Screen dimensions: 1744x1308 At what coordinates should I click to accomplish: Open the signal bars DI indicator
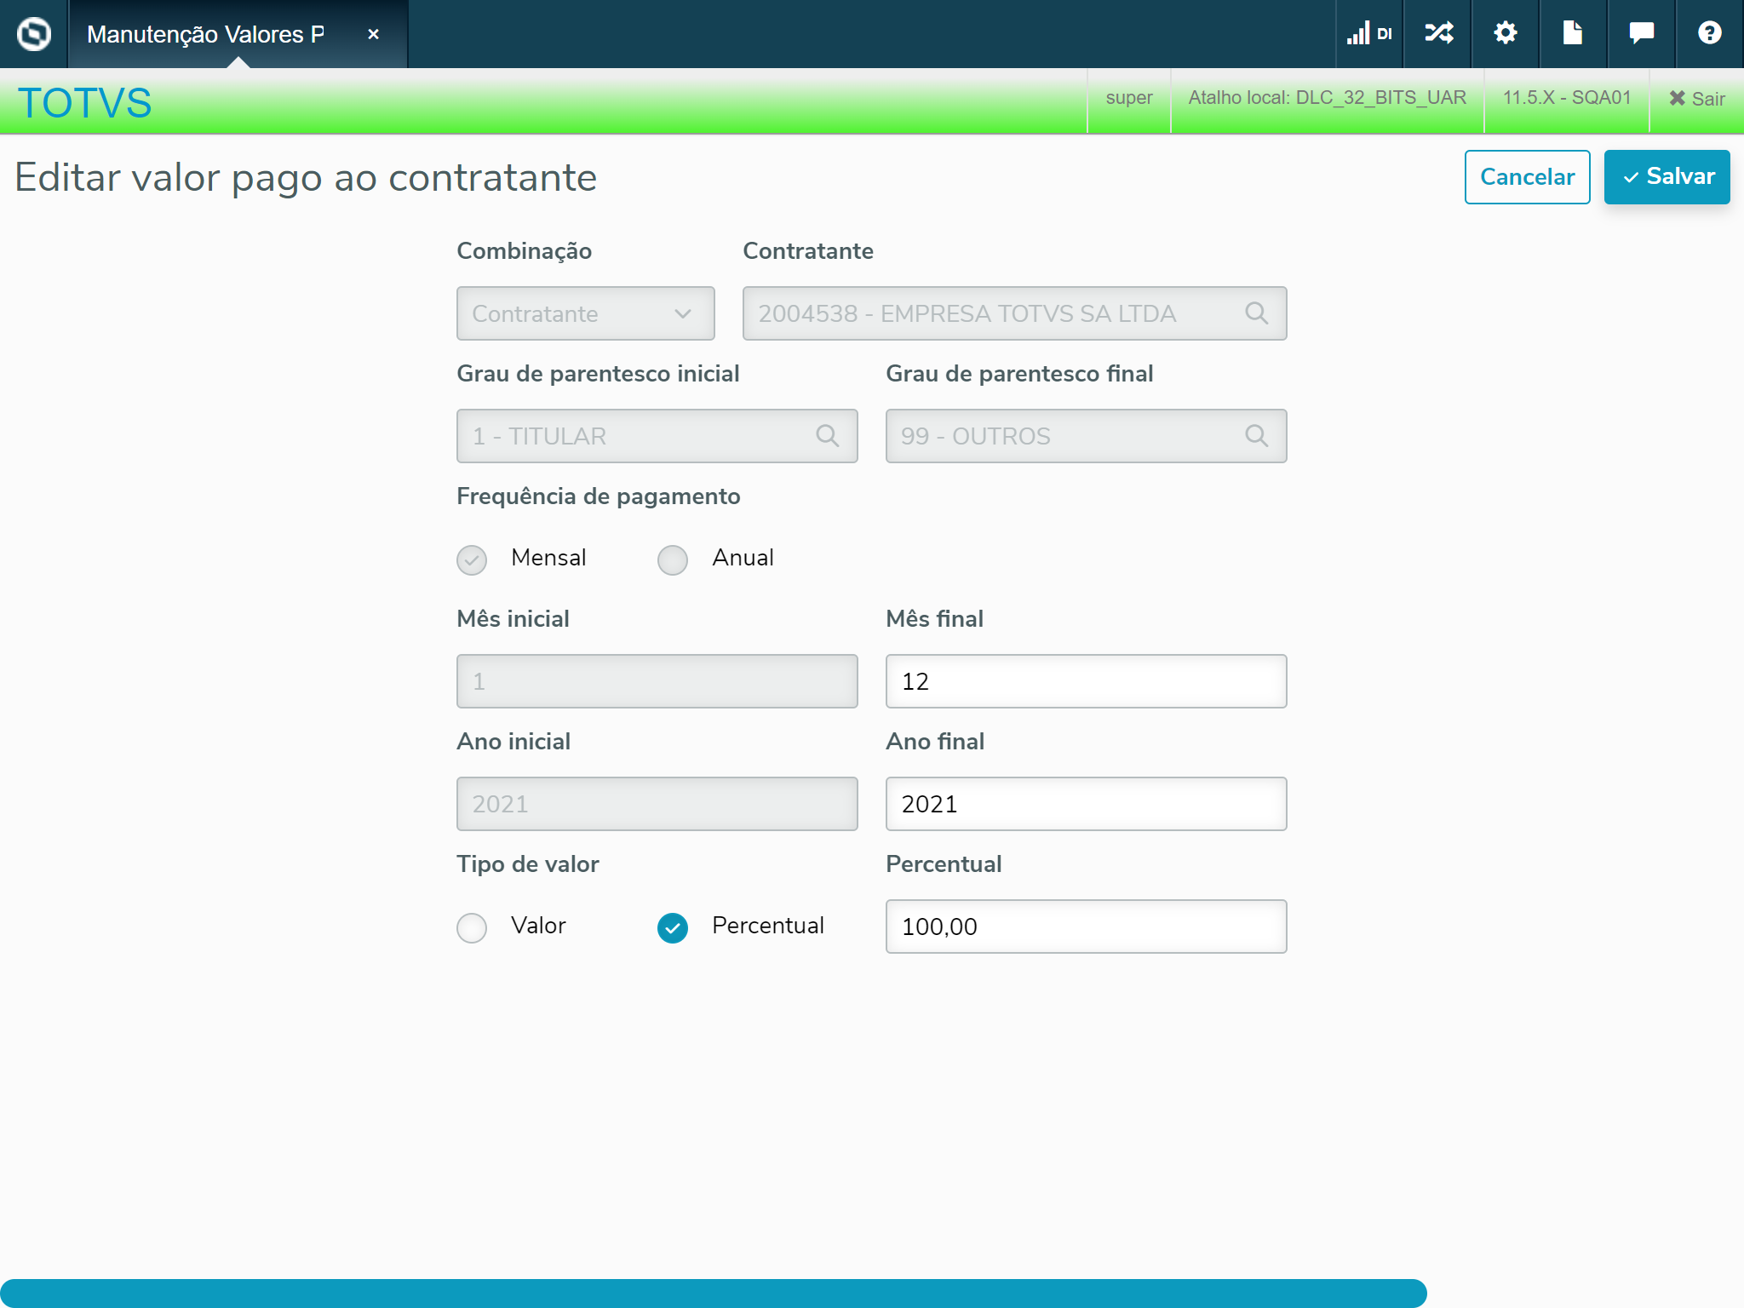[1368, 34]
